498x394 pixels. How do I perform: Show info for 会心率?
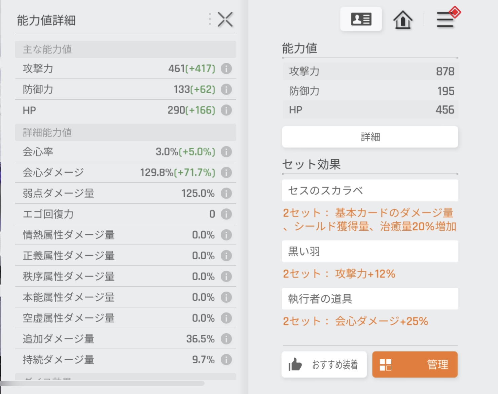click(226, 152)
